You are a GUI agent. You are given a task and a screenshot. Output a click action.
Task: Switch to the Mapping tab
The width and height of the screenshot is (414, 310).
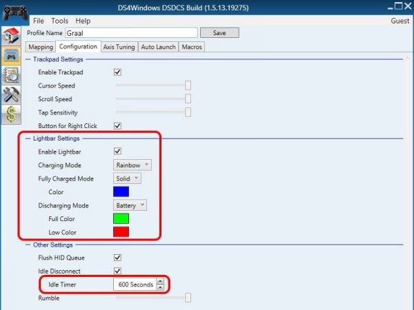click(41, 47)
